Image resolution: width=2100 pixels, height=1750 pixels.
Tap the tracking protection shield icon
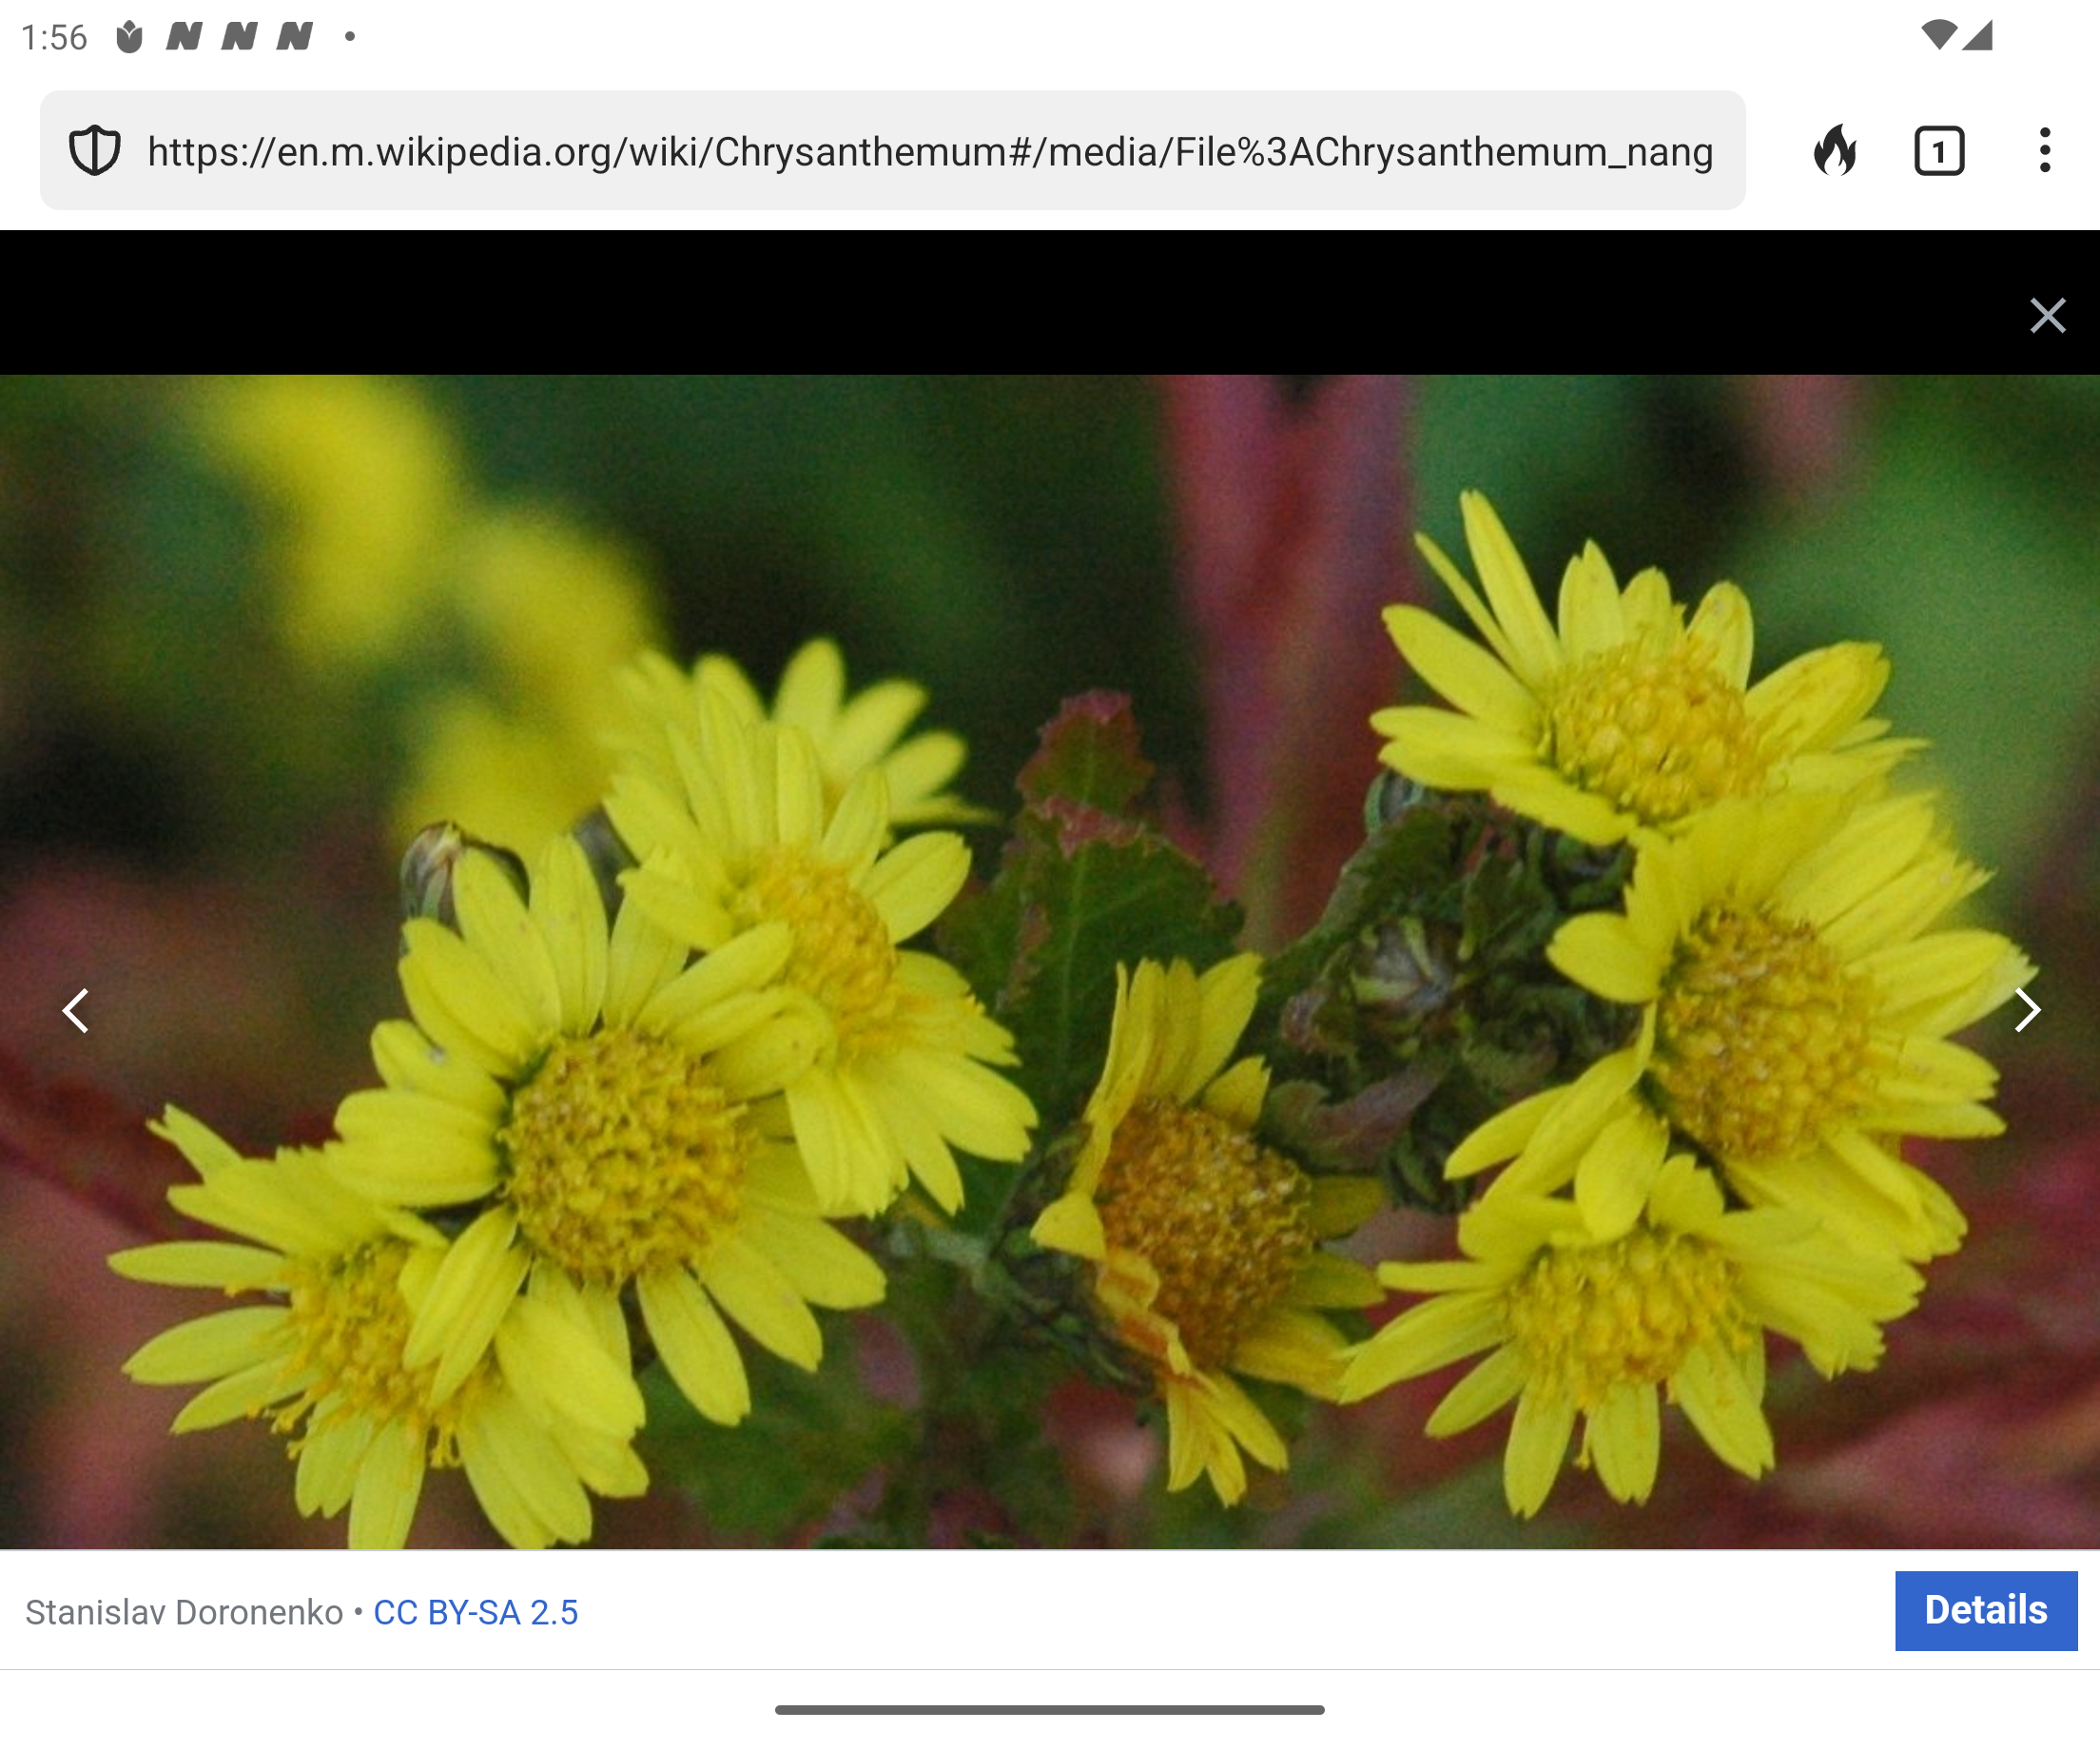[x=95, y=150]
